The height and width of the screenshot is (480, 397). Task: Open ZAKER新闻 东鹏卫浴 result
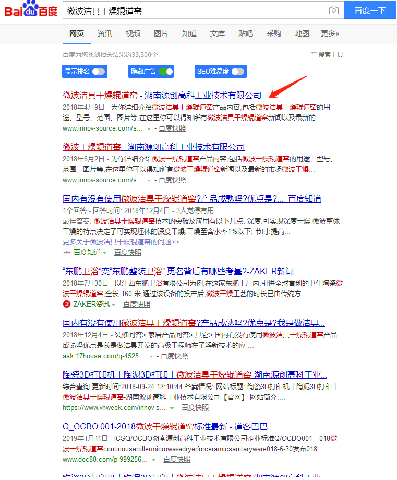tap(178, 271)
